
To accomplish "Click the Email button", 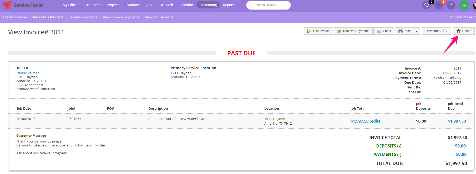I will (384, 31).
